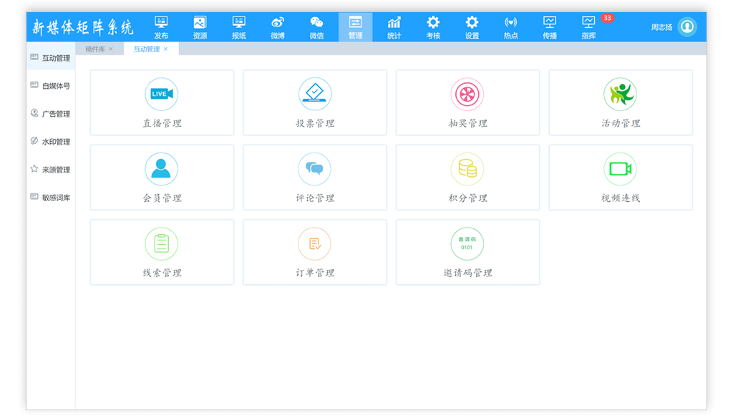733x416 pixels.
Task: Open the 邀请码管理 invitation code icon
Action: [x=467, y=243]
